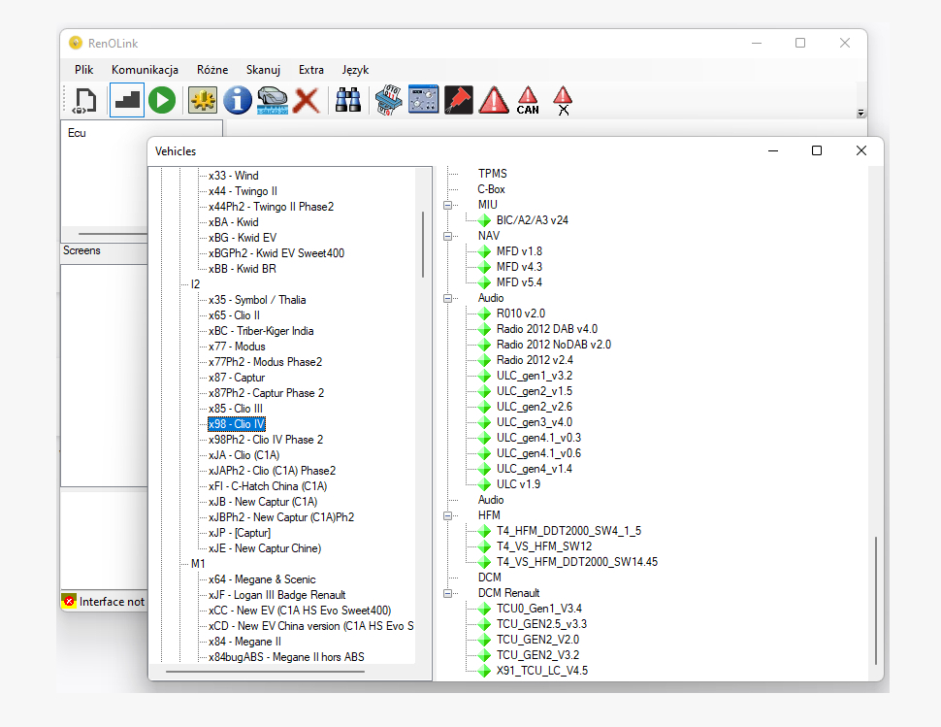This screenshot has width=941, height=727.
Task: Open the Plik menu
Action: (84, 70)
